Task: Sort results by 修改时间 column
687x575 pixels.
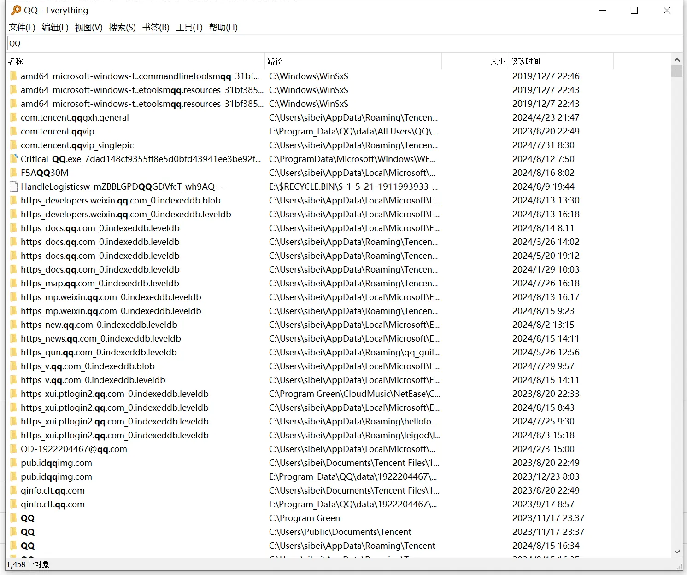Action: 526,61
